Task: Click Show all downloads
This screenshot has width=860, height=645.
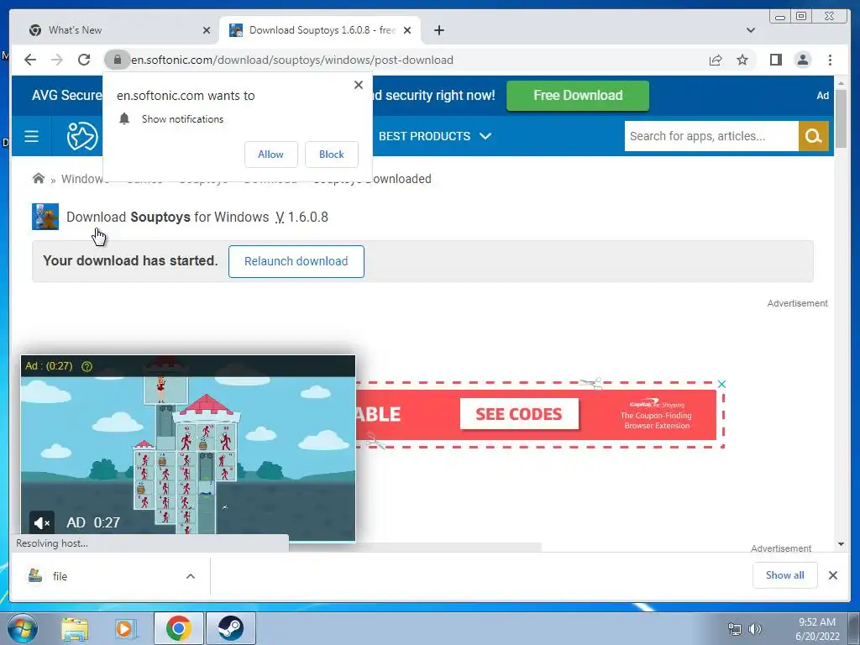Action: (785, 574)
